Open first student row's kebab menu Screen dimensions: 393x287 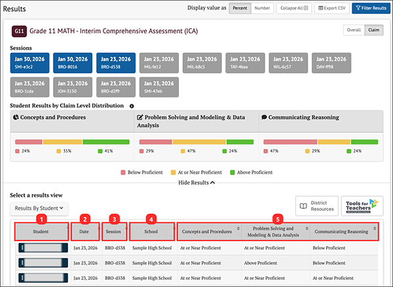tap(22, 248)
